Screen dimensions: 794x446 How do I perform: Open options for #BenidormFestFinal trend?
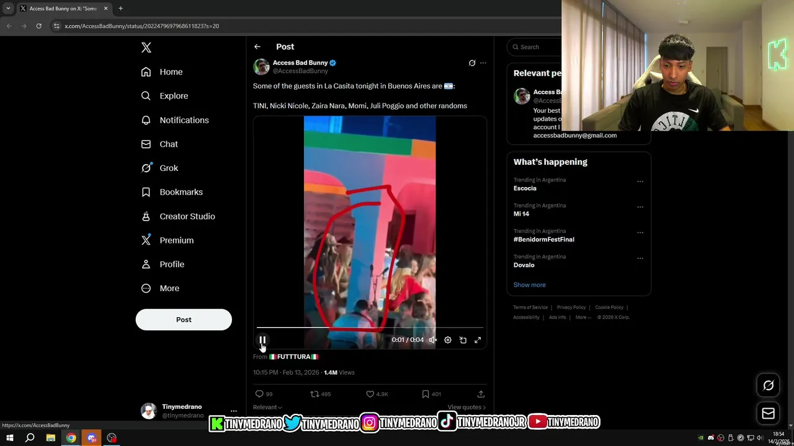coord(640,232)
